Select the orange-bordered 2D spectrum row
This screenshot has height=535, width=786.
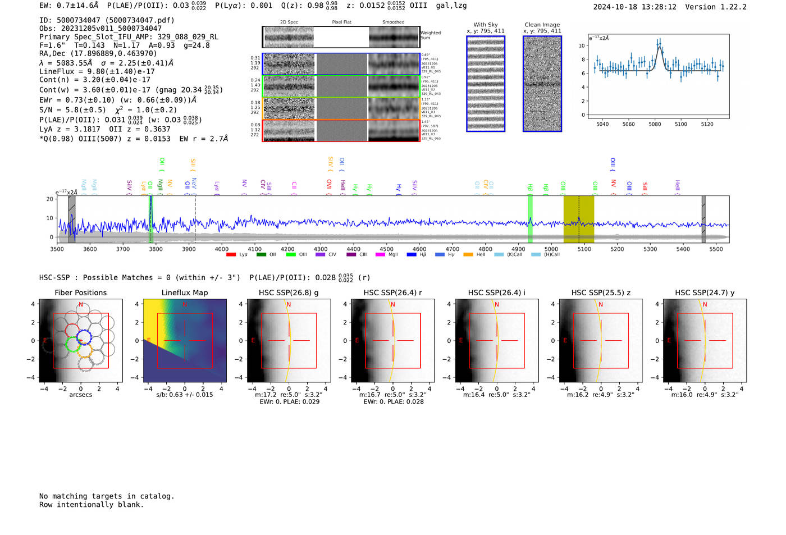coord(341,108)
